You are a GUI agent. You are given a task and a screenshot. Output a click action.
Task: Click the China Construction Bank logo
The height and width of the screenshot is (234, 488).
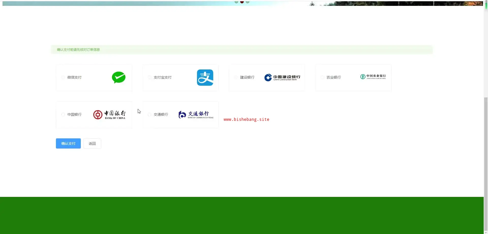(x=282, y=78)
